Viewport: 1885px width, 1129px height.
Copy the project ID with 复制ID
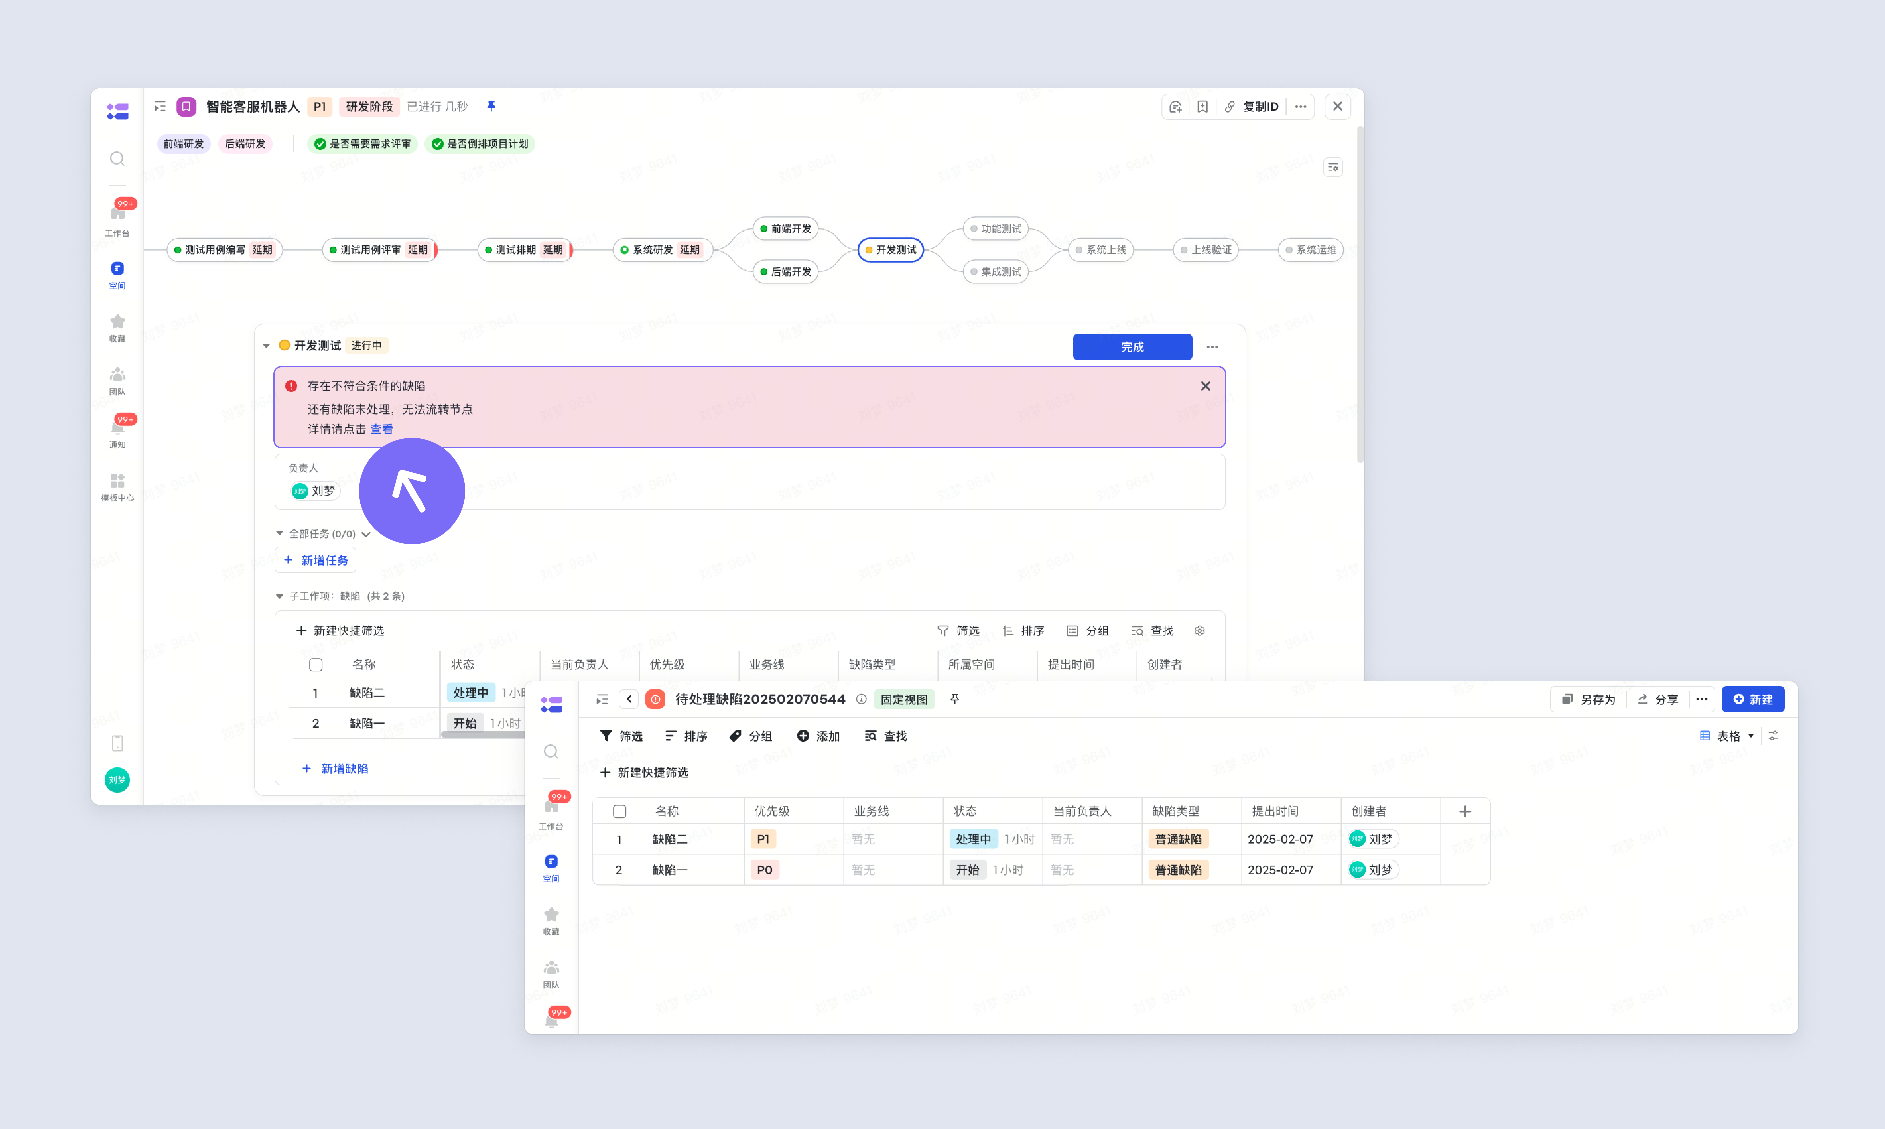tap(1251, 106)
